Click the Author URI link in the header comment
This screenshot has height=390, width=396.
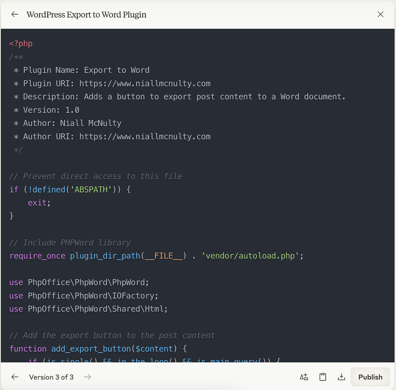click(145, 136)
